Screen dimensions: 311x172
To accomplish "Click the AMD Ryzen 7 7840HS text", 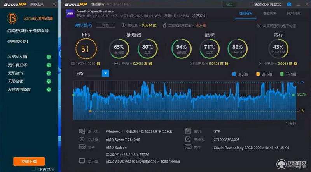I will (123, 139).
